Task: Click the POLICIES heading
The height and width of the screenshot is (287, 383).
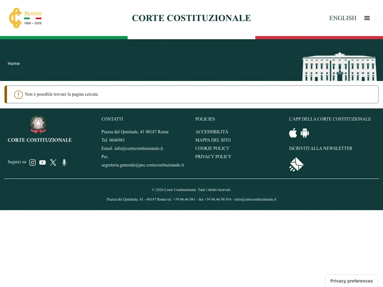Action: 205,119
